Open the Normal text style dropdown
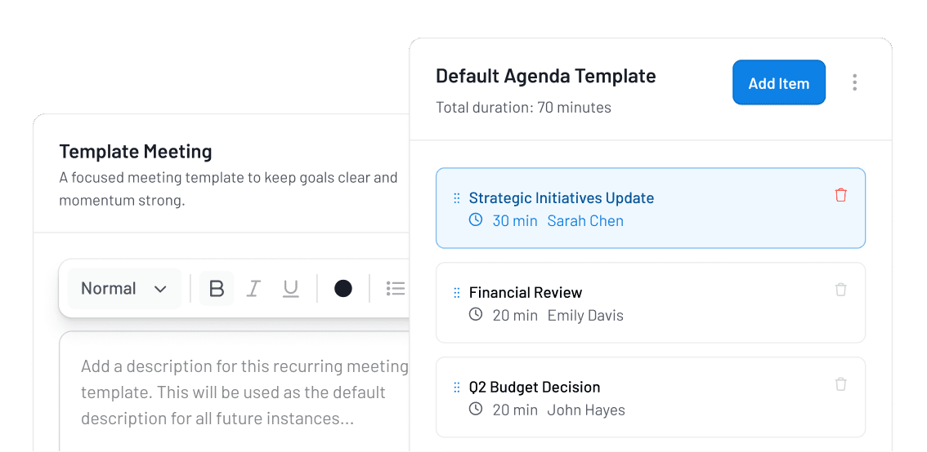The width and height of the screenshot is (927, 452). point(124,289)
